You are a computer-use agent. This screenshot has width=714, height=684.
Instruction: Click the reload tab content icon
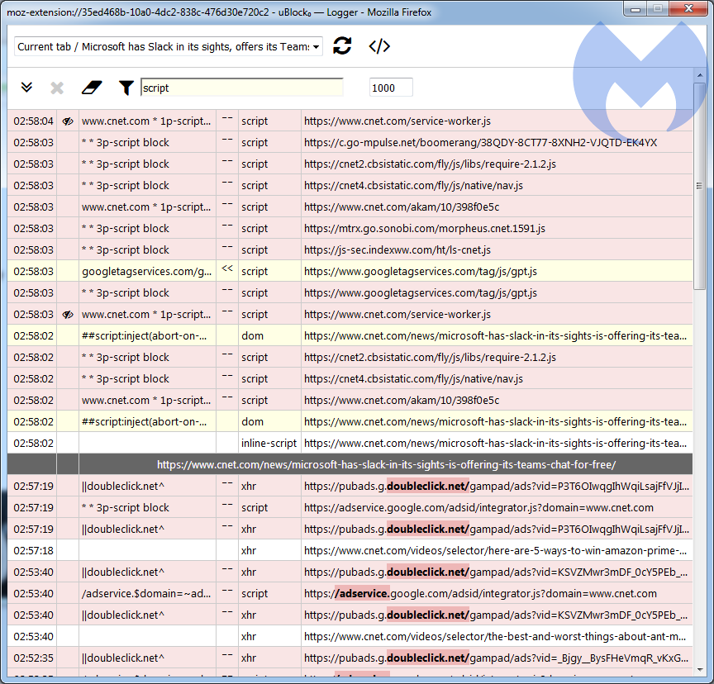pos(342,45)
